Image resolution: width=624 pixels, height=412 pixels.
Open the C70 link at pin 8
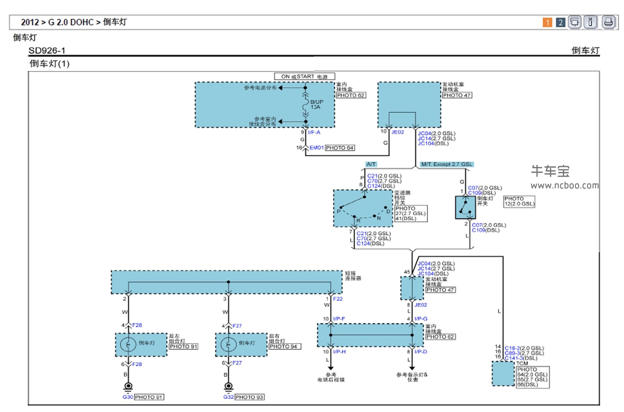[372, 181]
